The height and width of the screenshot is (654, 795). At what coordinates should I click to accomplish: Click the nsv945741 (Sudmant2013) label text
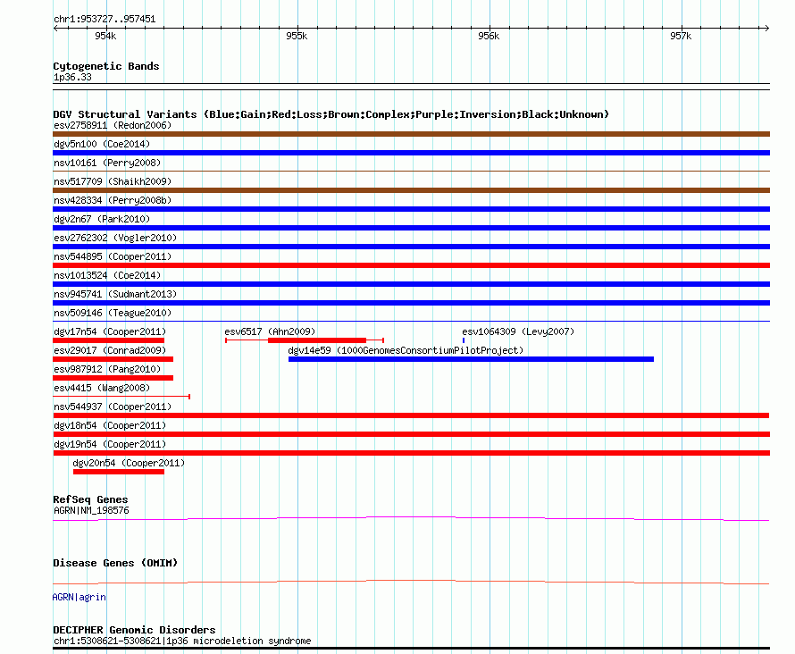115,294
